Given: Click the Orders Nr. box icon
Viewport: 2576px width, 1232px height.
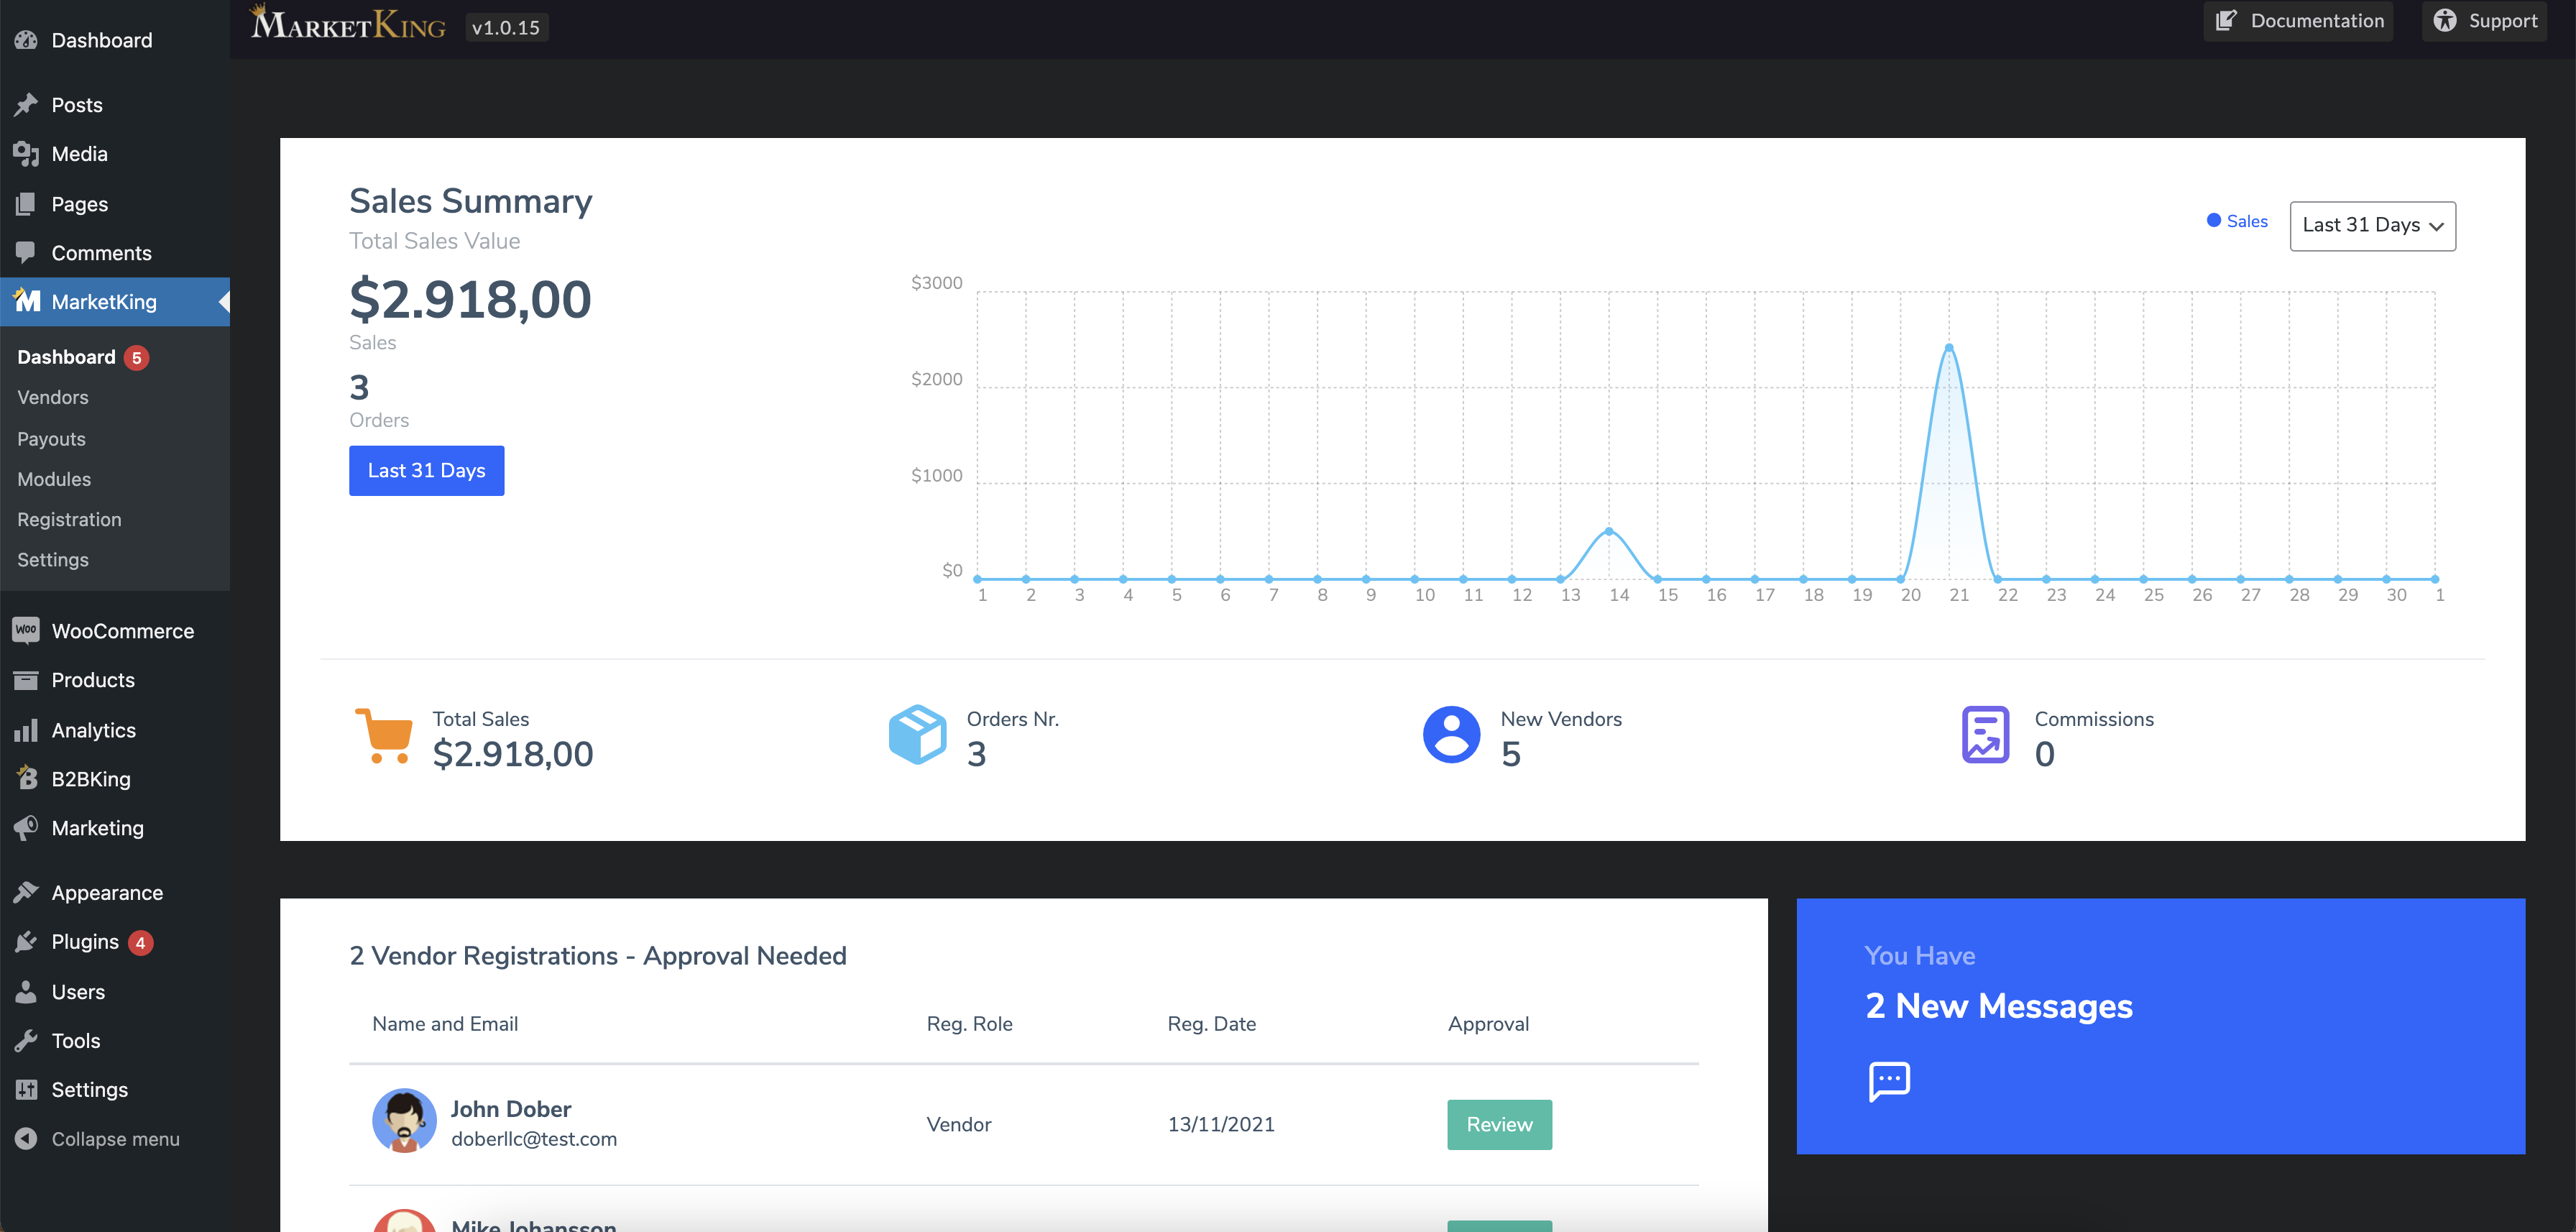Looking at the screenshot, I should coord(917,735).
